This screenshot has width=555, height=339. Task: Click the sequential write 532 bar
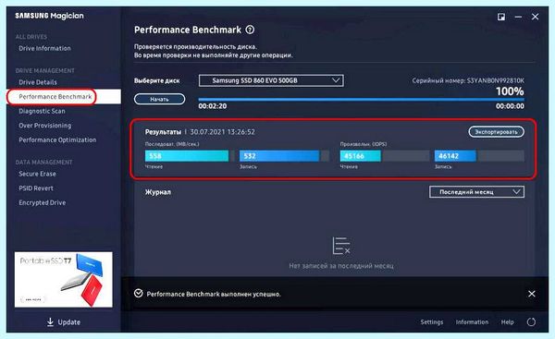284,156
